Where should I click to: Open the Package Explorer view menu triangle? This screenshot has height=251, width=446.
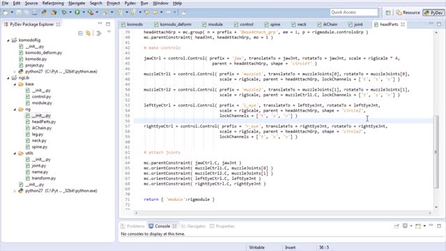click(x=109, y=32)
